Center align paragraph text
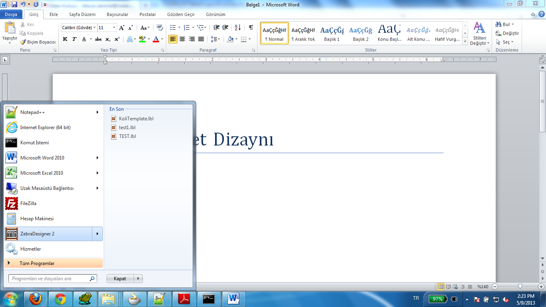This screenshot has width=546, height=307. 182,39
